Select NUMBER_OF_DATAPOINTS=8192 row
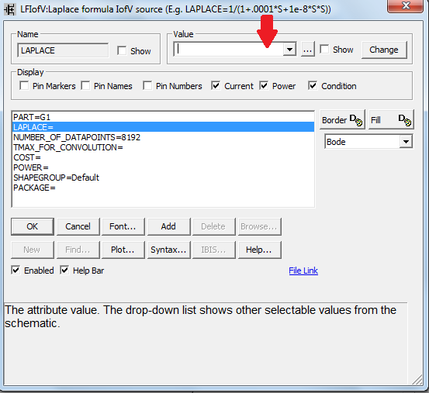Viewport: 429px width, 393px height. coord(164,137)
